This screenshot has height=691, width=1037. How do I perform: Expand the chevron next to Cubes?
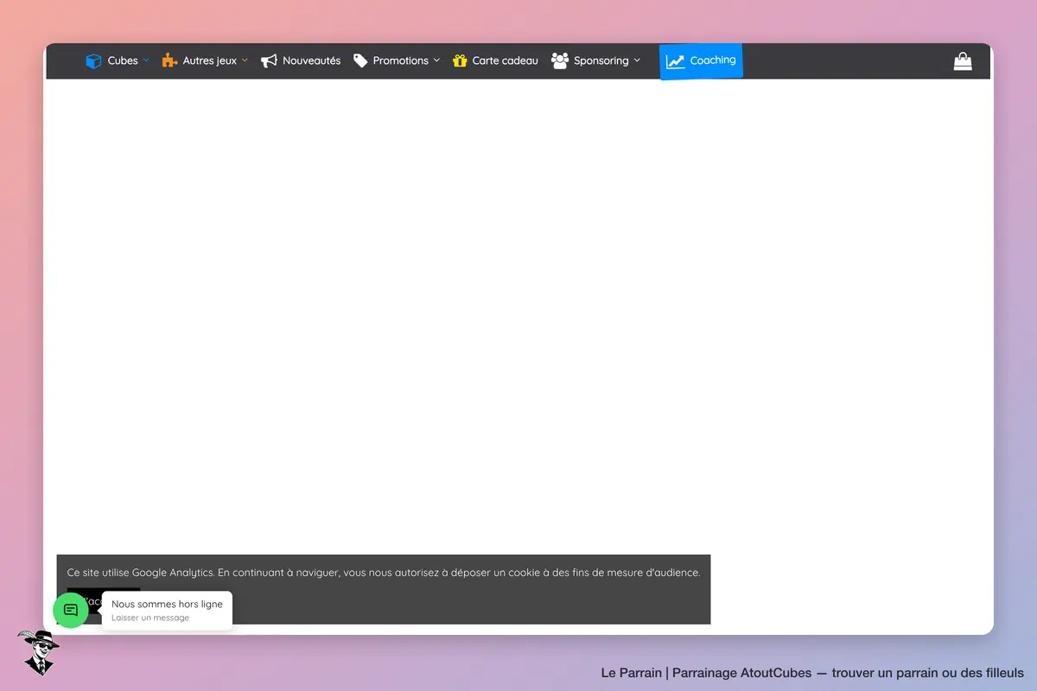(146, 60)
